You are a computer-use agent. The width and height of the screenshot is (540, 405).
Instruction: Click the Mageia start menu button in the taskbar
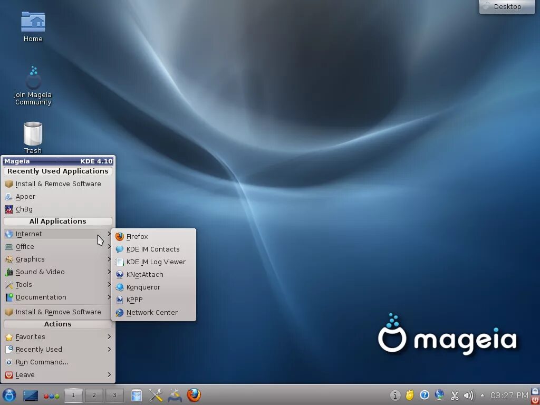tap(9, 394)
